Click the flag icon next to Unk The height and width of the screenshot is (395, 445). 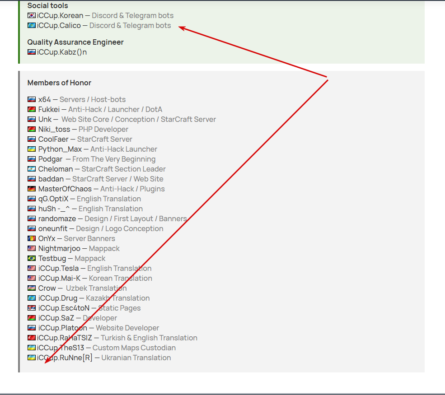[x=32, y=119]
